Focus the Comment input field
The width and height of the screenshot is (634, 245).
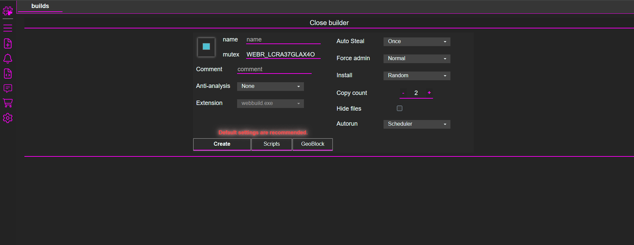tap(274, 69)
